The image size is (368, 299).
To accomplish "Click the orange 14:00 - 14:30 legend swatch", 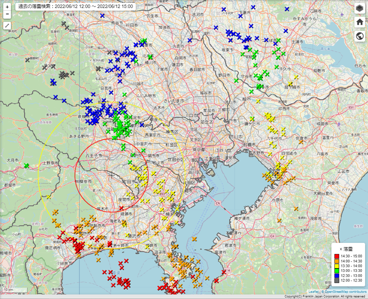I will point(337,261).
